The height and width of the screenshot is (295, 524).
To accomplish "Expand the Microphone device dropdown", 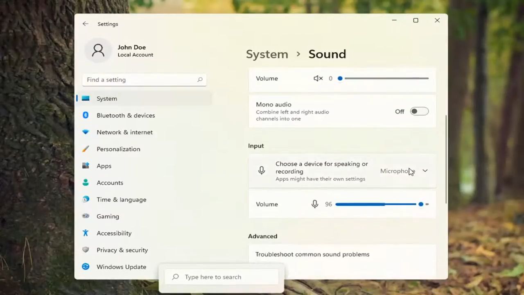I will (x=425, y=171).
